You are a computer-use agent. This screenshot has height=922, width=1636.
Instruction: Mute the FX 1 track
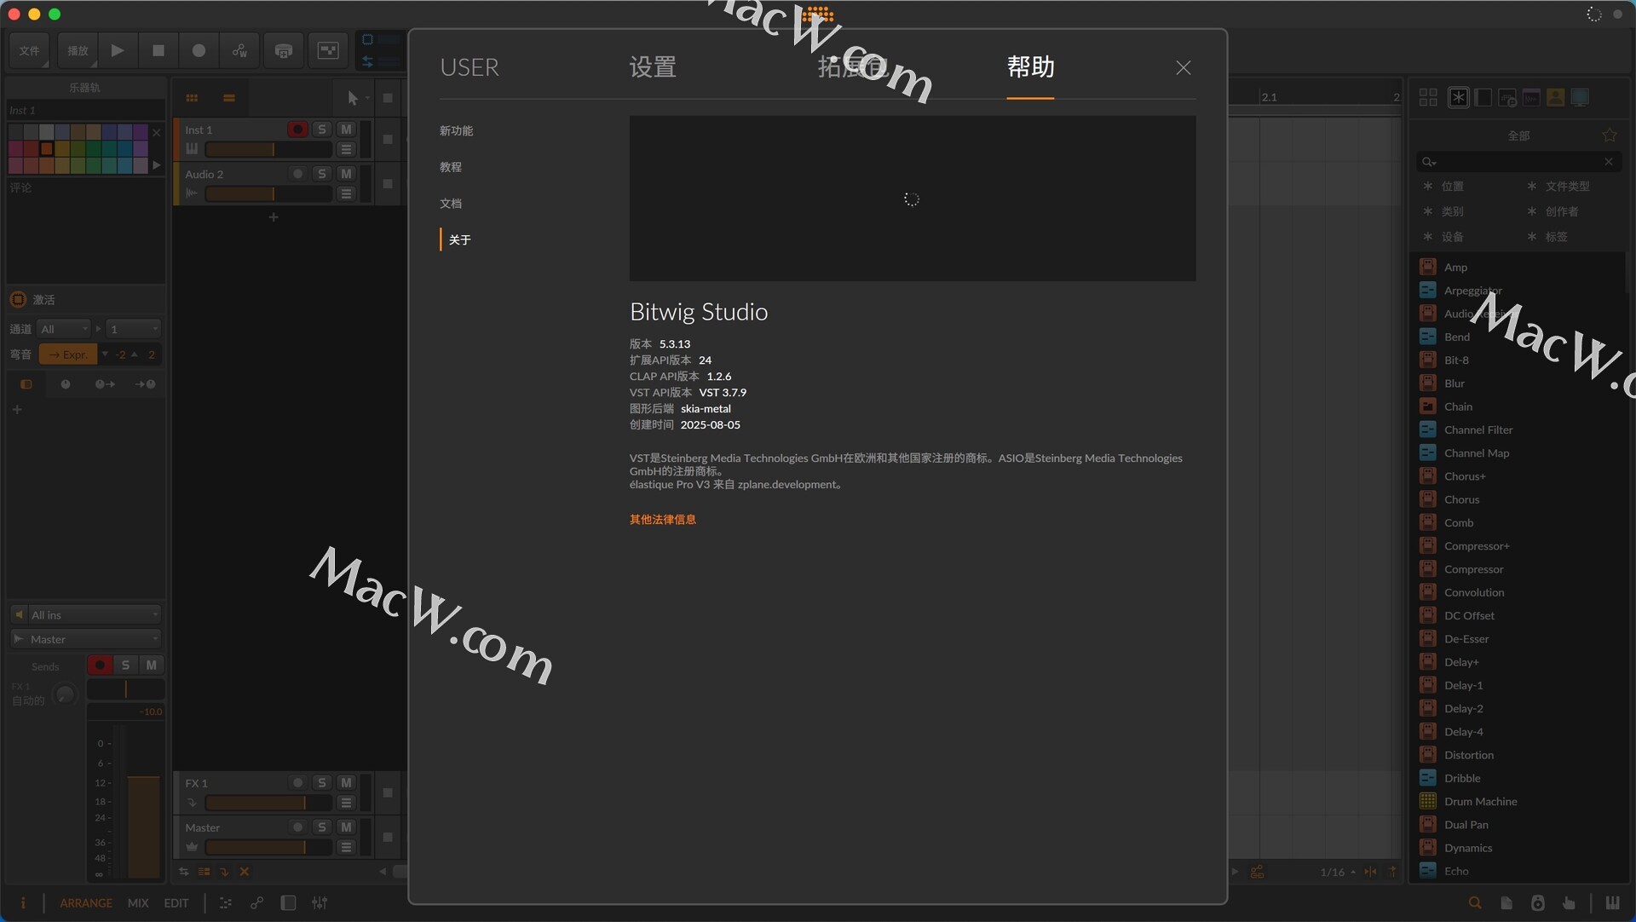pyautogui.click(x=346, y=782)
